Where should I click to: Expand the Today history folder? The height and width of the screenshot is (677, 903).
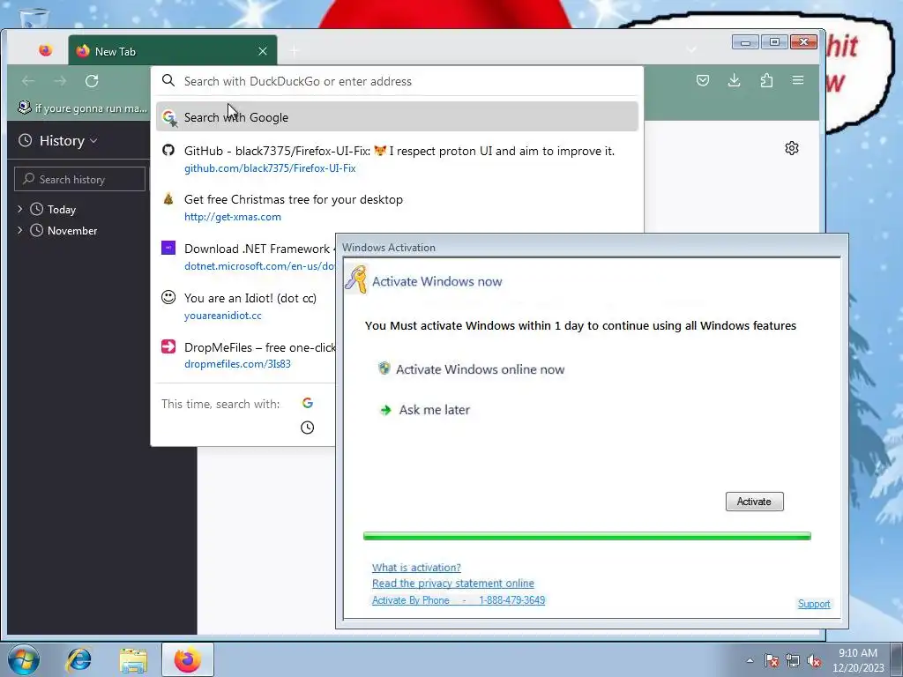click(20, 209)
